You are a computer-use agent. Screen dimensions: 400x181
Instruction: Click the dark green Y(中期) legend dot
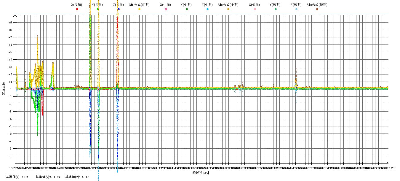187,9
